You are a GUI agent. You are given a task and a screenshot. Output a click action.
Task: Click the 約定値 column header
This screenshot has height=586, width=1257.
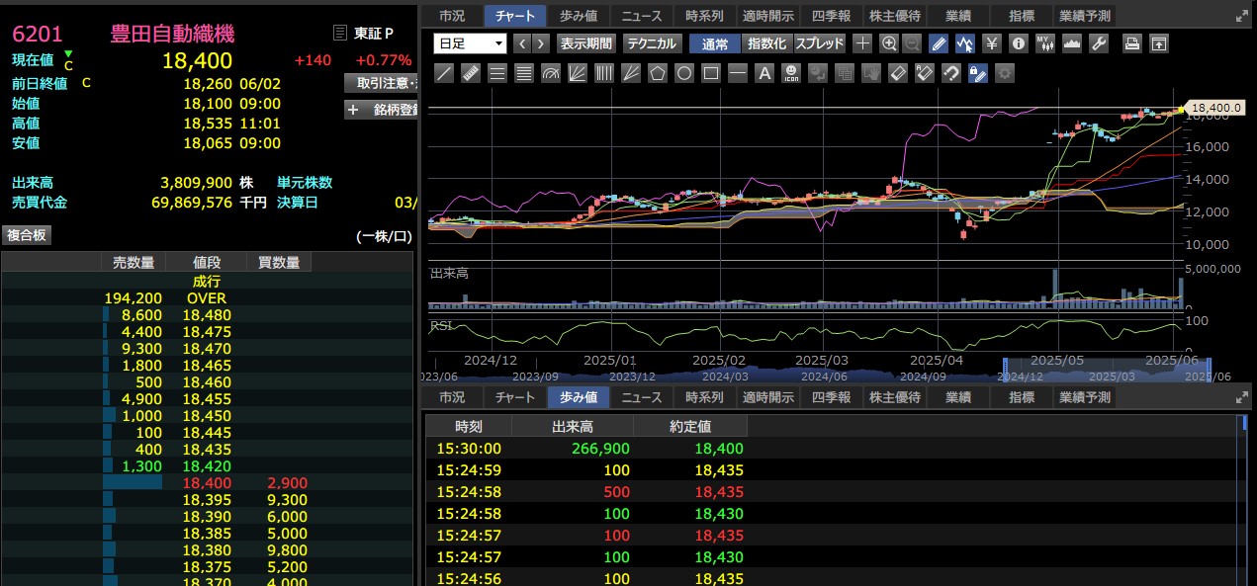(x=689, y=426)
